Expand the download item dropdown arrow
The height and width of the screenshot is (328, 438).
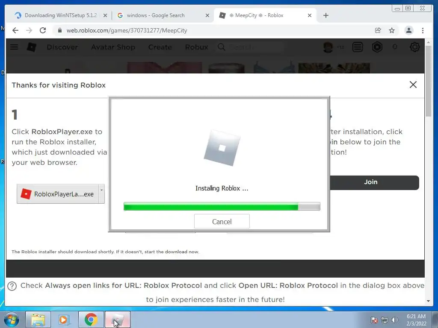point(102,194)
